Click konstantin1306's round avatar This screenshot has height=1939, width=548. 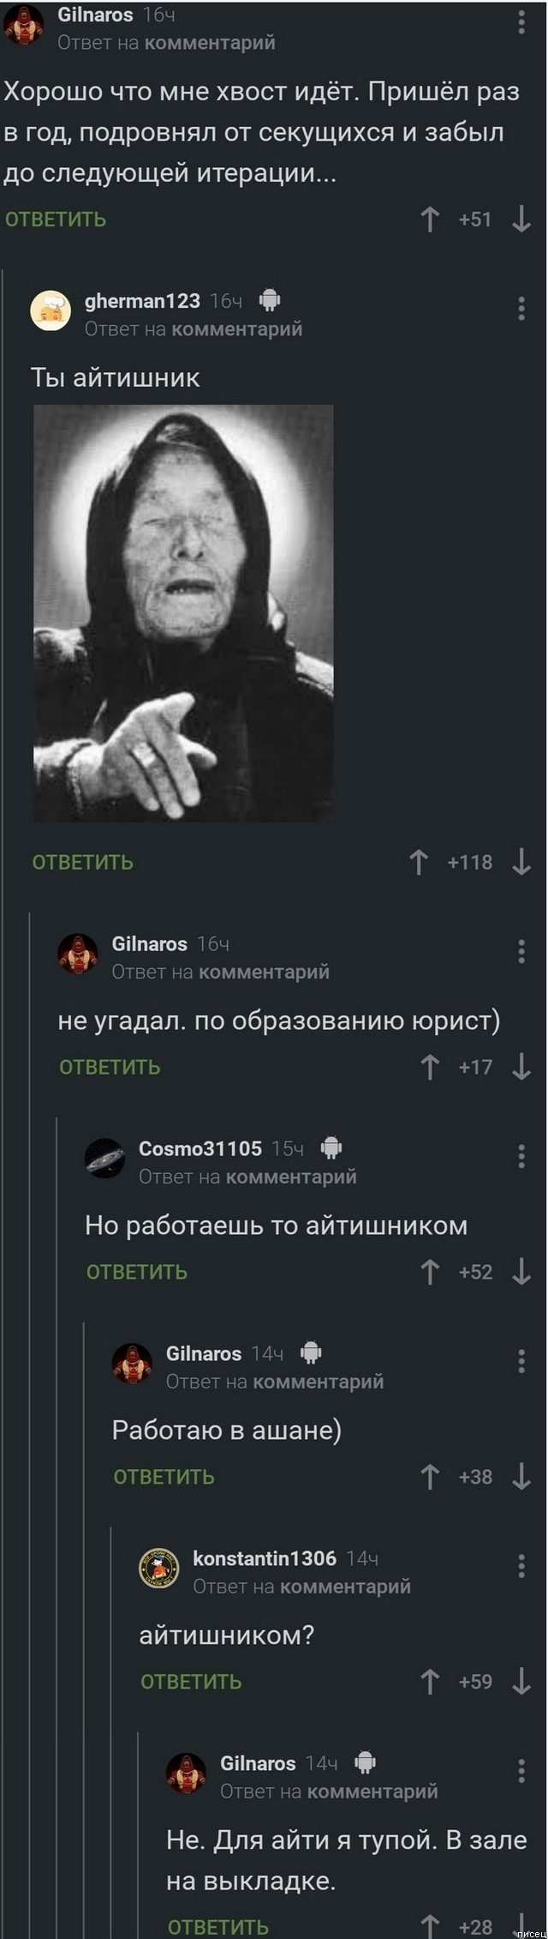pos(158,1569)
